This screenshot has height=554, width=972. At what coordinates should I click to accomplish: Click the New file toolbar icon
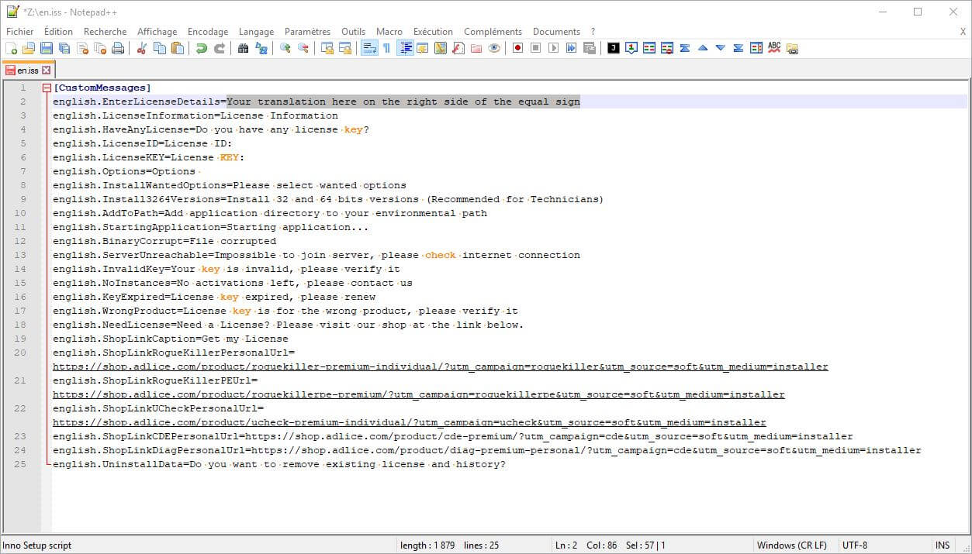coord(11,49)
